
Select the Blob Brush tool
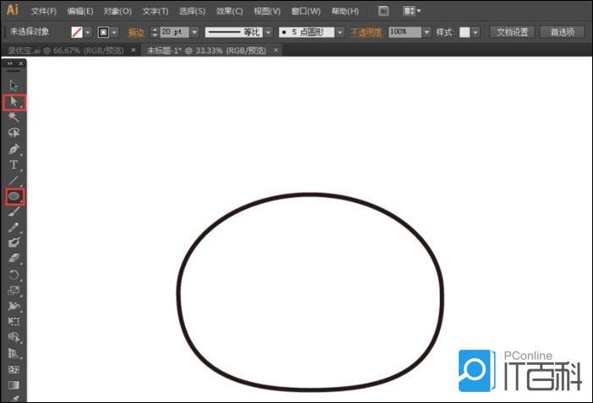click(14, 243)
